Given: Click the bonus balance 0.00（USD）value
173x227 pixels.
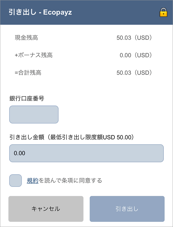Looking at the screenshot, I should [137, 55].
